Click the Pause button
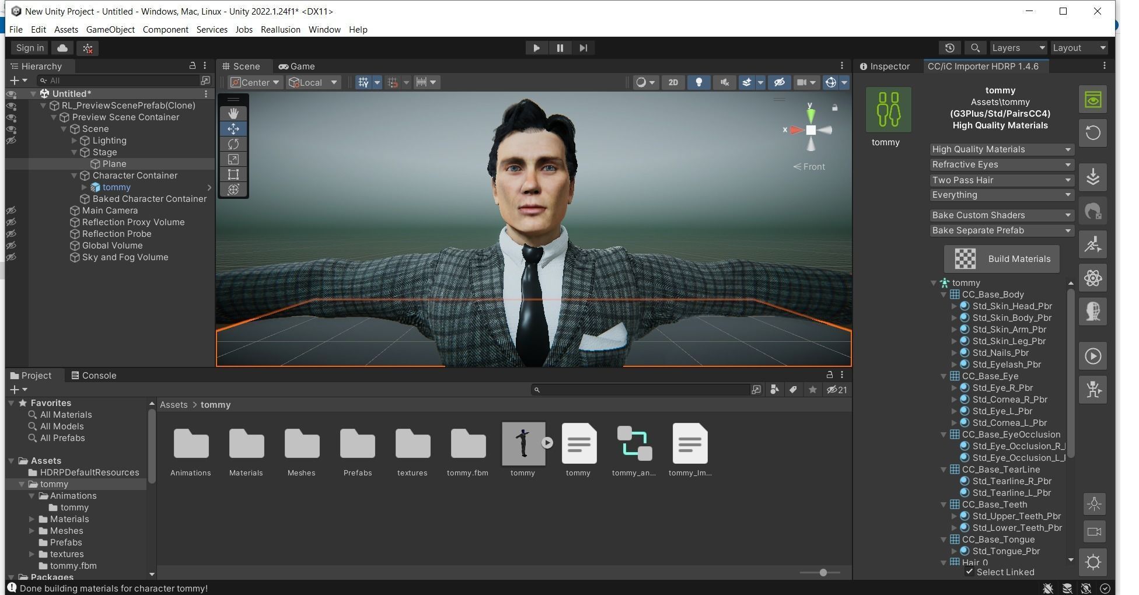This screenshot has height=595, width=1139. pyautogui.click(x=560, y=48)
